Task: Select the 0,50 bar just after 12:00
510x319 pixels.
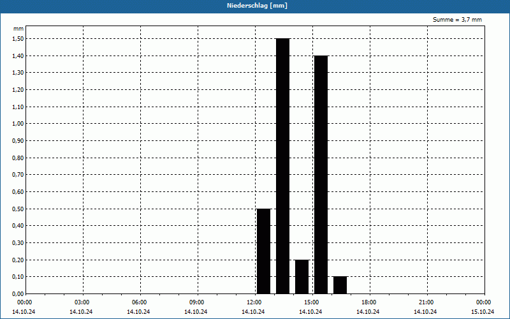Action: click(x=263, y=251)
